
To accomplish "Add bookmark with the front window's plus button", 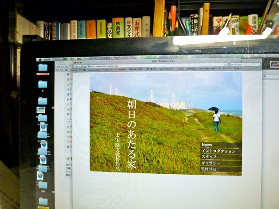I will click(85, 67).
